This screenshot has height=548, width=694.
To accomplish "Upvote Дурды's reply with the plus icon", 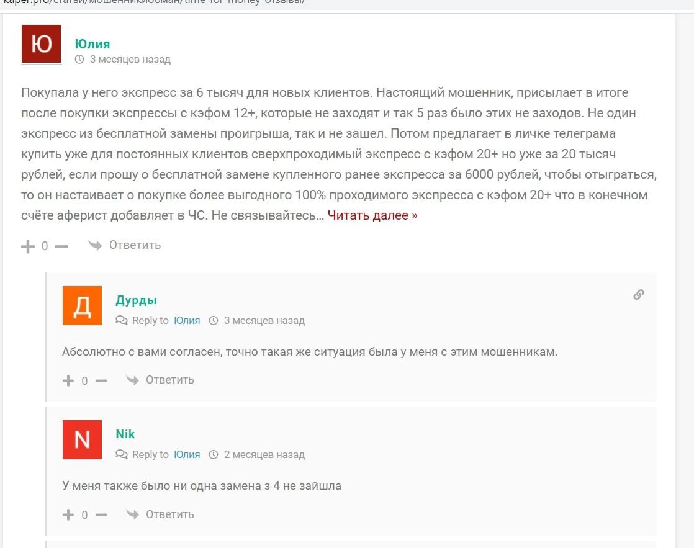I will point(68,380).
